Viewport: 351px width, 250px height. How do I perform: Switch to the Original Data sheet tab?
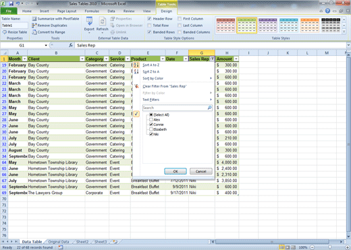tap(59, 242)
